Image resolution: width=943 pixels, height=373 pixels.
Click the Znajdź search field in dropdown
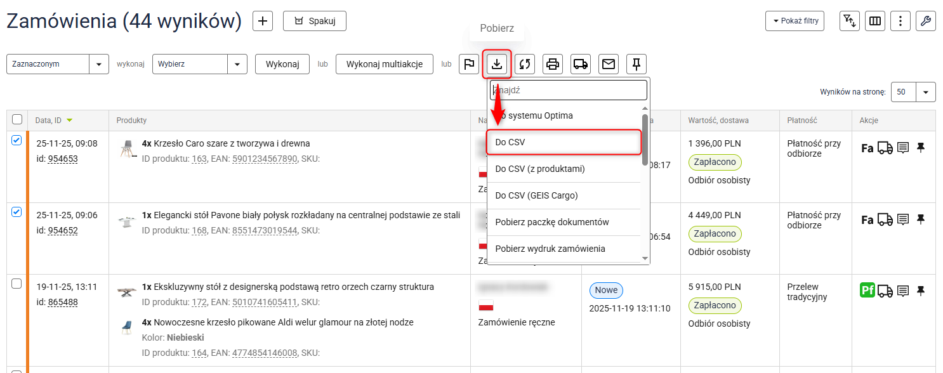pyautogui.click(x=569, y=90)
